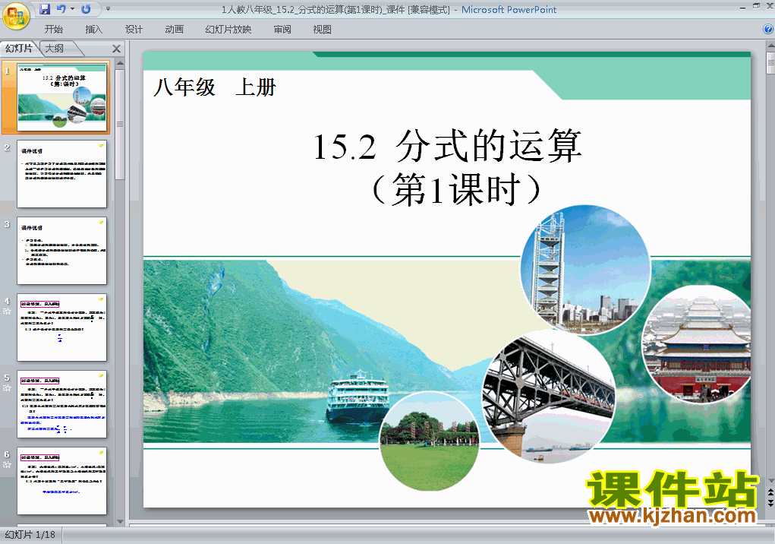Click the text 八年级 上册
Image resolution: width=775 pixels, height=544 pixels.
[x=215, y=87]
